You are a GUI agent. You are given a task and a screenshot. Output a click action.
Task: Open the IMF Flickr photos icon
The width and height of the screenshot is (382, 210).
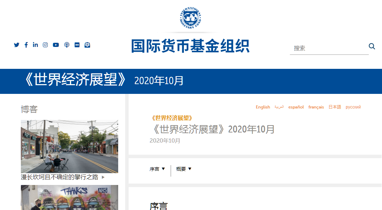tap(77, 45)
